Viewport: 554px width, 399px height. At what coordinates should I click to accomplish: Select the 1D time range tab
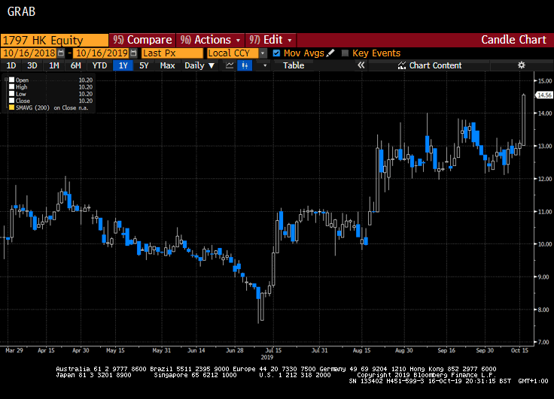11,65
